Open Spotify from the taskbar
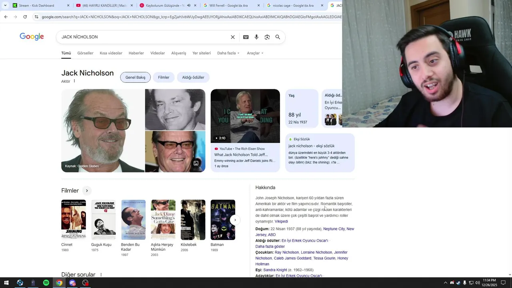Viewport: 512px width, 288px height. 46,283
